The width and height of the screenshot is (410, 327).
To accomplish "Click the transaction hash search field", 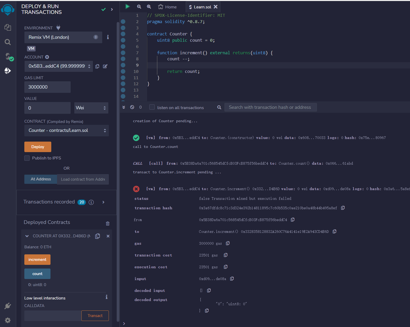I will (270, 107).
